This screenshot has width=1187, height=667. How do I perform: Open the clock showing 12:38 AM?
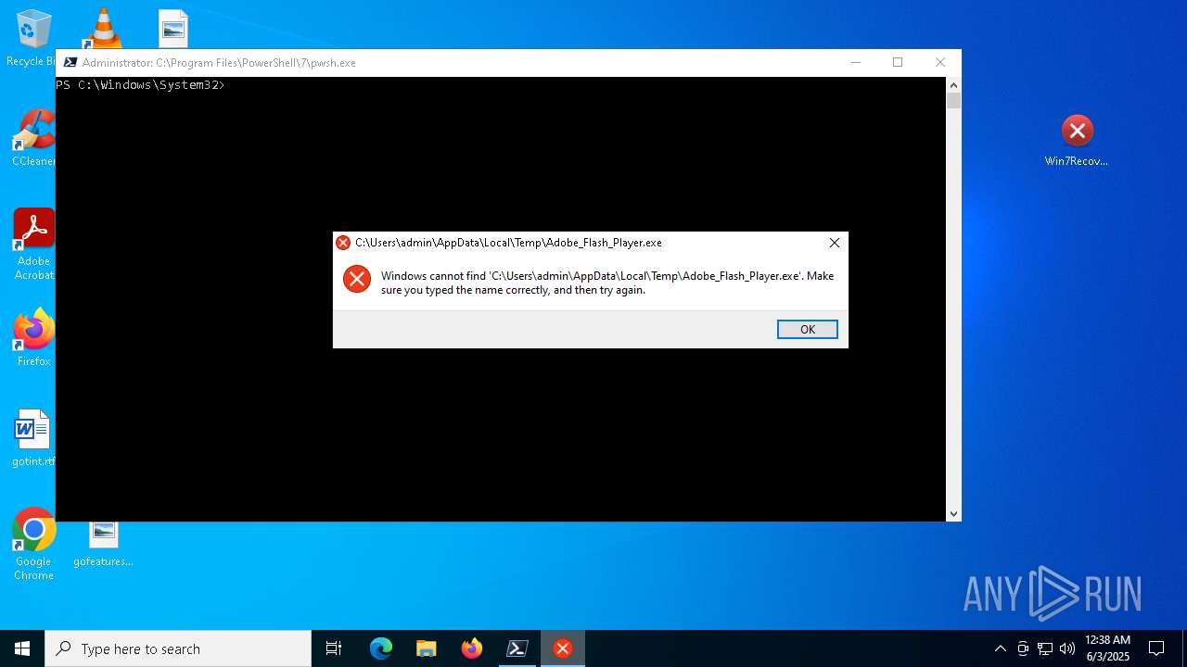(1107, 648)
